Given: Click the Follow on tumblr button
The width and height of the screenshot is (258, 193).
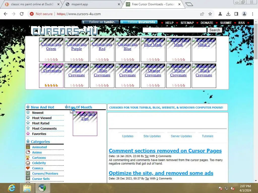Looking at the screenshot, I should pos(100,22).
